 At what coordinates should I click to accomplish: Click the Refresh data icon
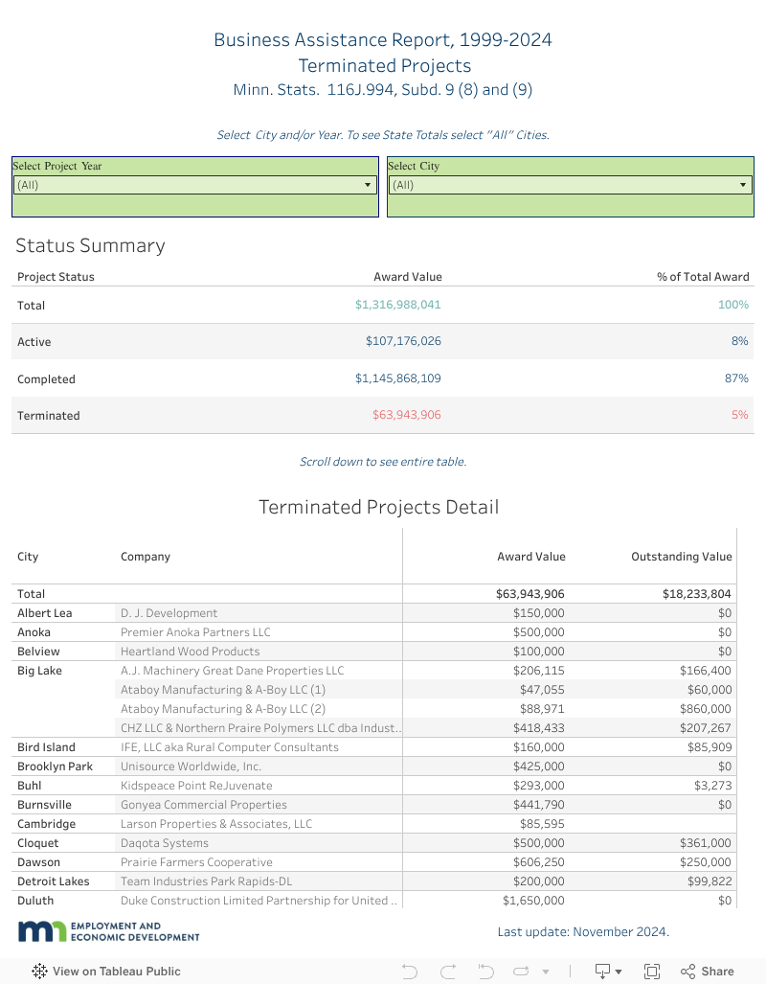520,971
